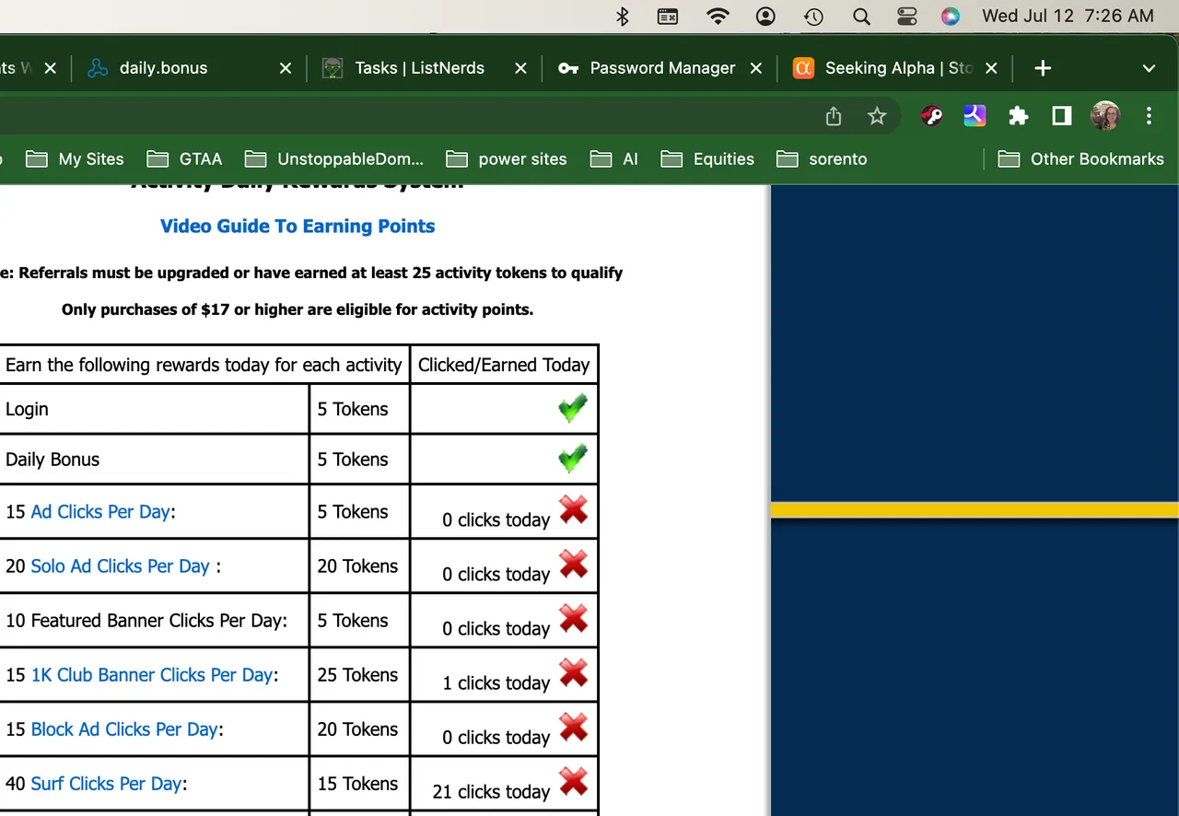This screenshot has height=816, width=1179.
Task: Click the red X in 1K Club Banner row
Action: tap(574, 673)
